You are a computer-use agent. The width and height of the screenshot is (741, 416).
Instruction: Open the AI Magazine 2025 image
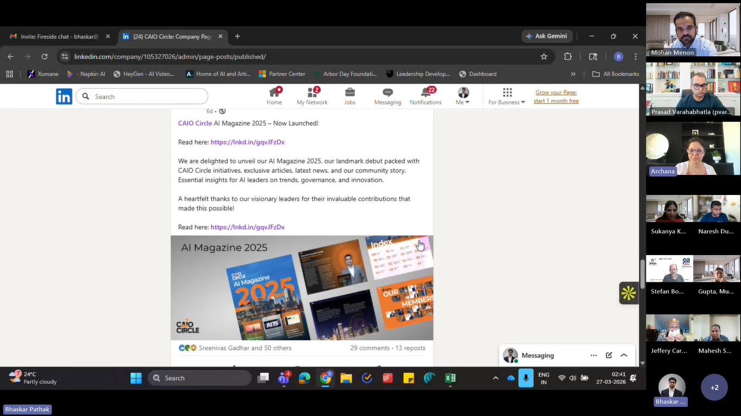click(x=302, y=288)
